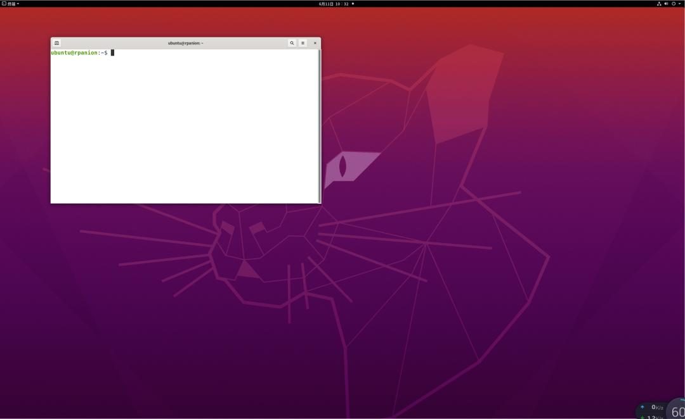
Task: Close the terminal window
Action: coord(315,43)
